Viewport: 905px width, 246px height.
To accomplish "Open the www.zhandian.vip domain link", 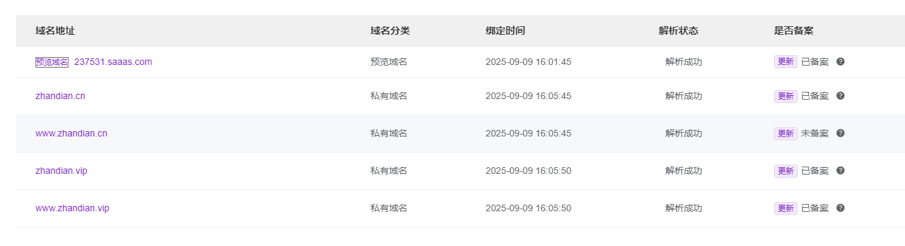I will (x=72, y=208).
